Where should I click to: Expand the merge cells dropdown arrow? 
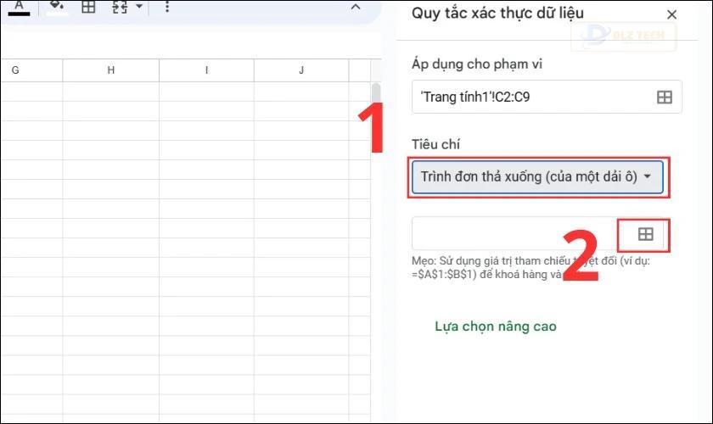[139, 7]
